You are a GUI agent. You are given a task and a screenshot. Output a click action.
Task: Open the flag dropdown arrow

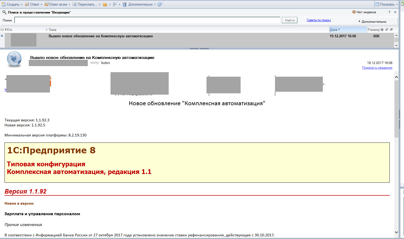tap(119, 4)
